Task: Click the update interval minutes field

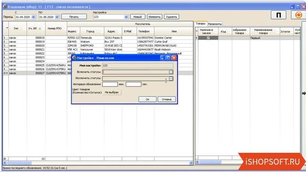Action: [110, 84]
